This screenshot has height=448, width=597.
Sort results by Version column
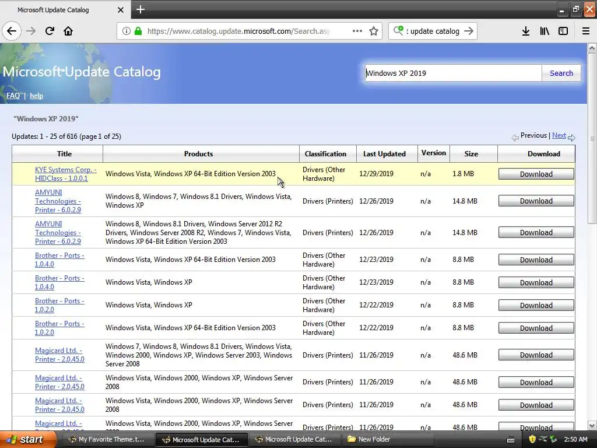coord(434,153)
